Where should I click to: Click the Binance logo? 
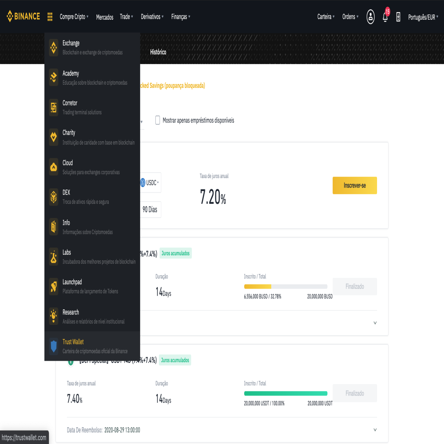tap(23, 16)
